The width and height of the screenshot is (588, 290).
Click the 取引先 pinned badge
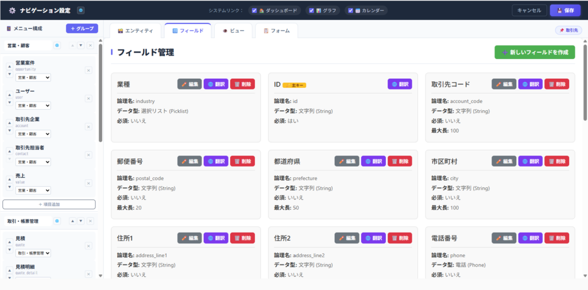pyautogui.click(x=568, y=30)
